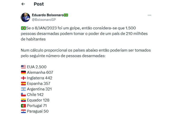
Task: Open the three-dot more options menu
Action: point(149,15)
